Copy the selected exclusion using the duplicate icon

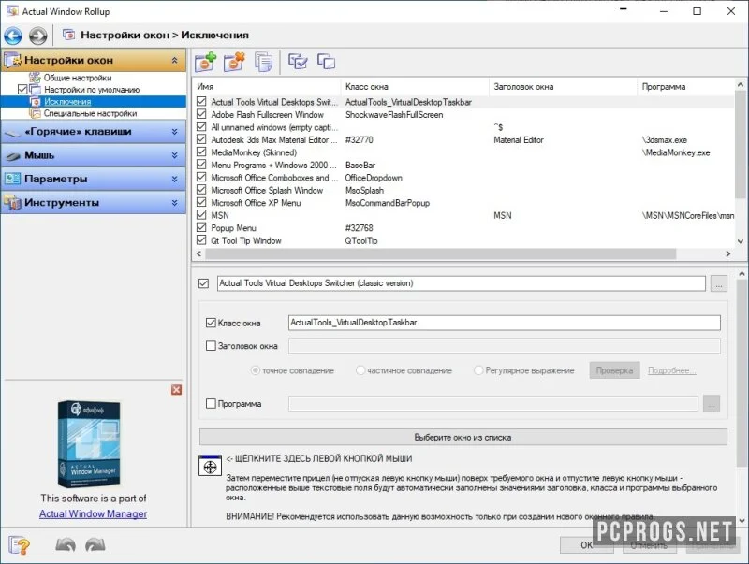click(x=263, y=62)
